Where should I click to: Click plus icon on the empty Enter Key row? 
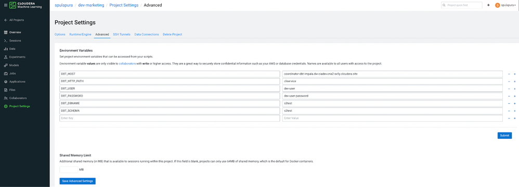pos(515,118)
